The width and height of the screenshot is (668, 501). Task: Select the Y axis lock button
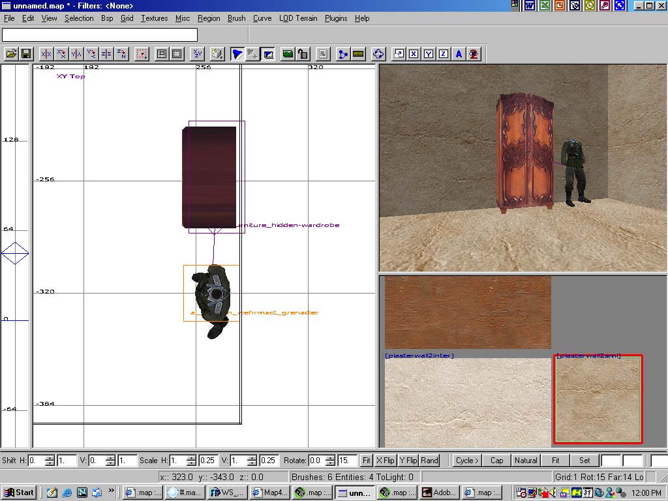(x=429, y=54)
